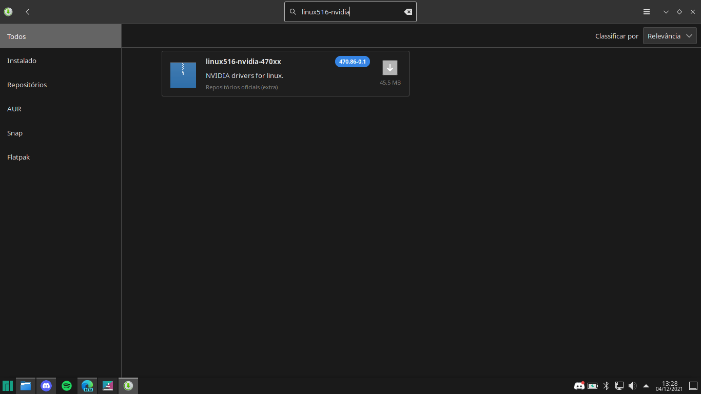Open the hamburger menu
The width and height of the screenshot is (701, 394).
(x=647, y=12)
